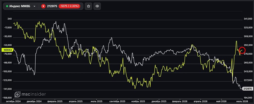Click the left axis value -17,000
Screen dimensions: 254x104
(x=8, y=28)
